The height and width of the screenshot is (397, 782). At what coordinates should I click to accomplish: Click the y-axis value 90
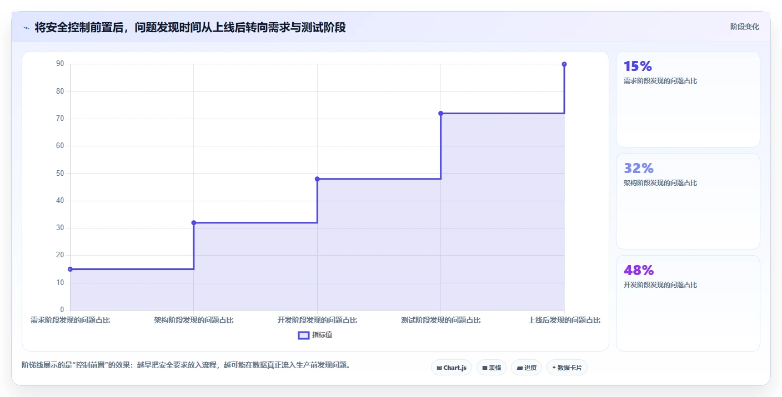60,64
